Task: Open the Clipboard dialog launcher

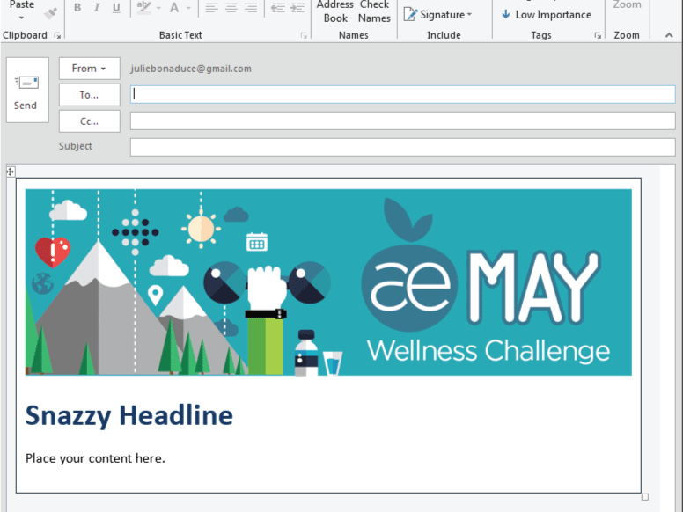Action: tap(57, 35)
